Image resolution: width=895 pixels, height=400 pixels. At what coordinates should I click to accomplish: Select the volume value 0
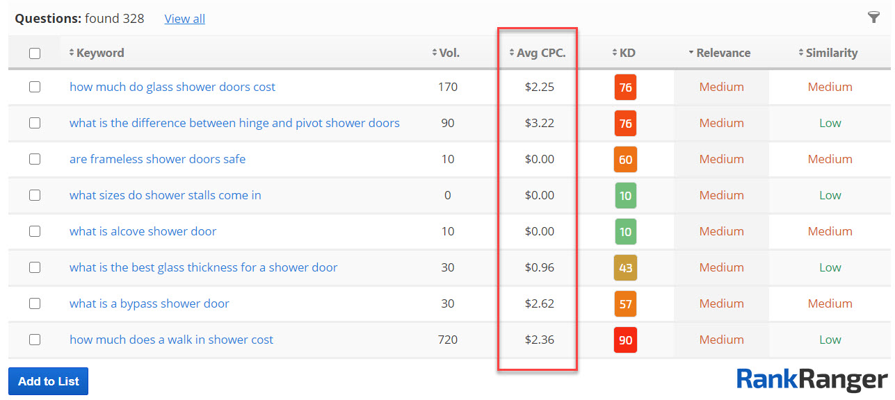pyautogui.click(x=448, y=195)
